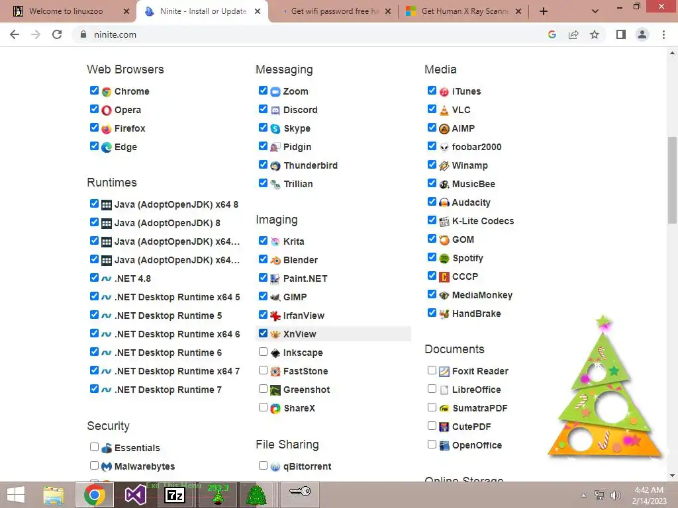Click the CutePDF label
Screen dimensions: 678x508
pos(471,427)
